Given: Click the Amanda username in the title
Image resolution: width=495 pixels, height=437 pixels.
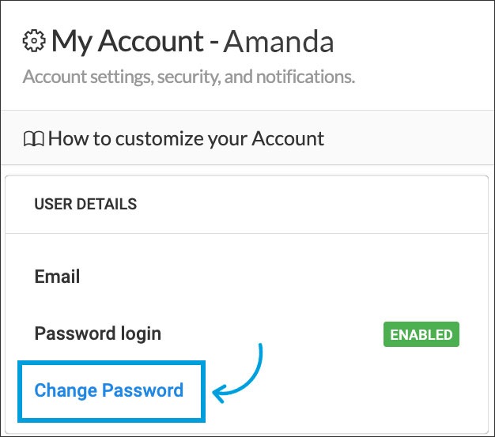Looking at the screenshot, I should coord(278,41).
